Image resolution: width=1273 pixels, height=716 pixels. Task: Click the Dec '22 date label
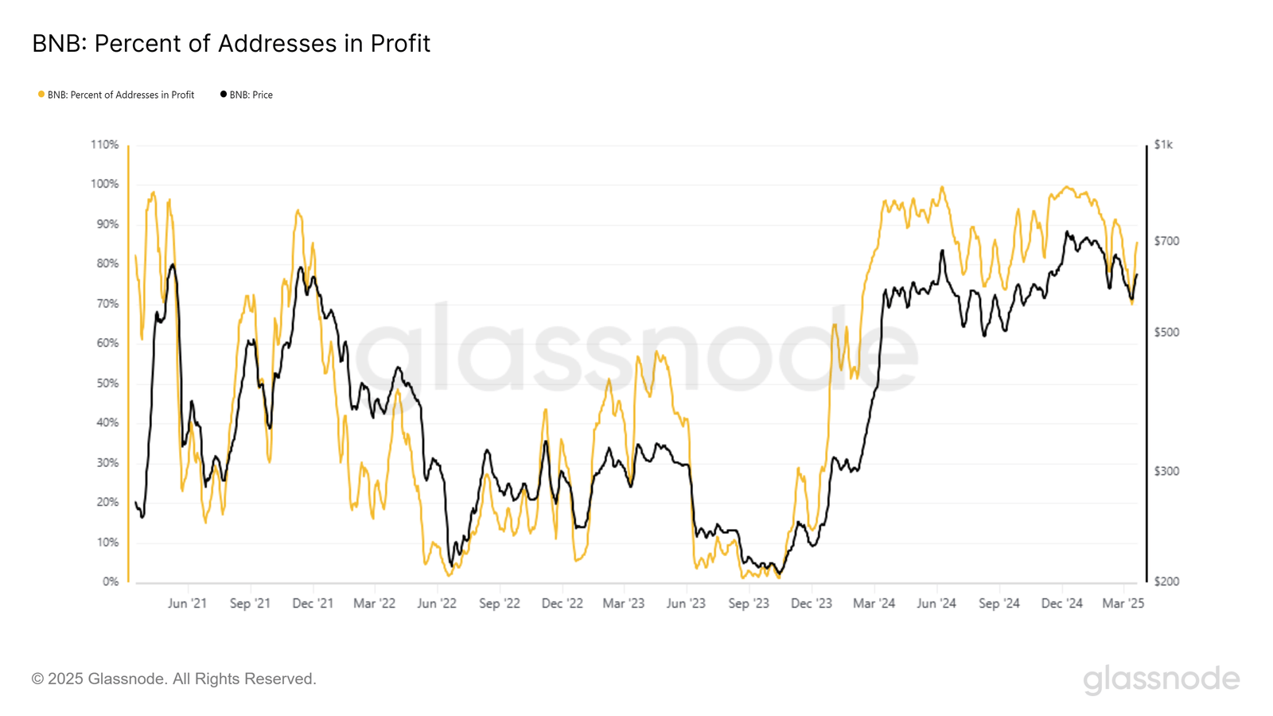click(x=562, y=603)
